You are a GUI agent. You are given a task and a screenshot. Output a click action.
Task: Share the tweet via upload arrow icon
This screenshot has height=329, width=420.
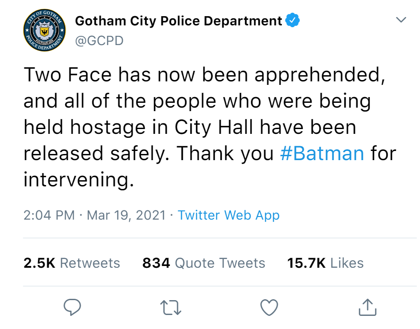coord(367,307)
